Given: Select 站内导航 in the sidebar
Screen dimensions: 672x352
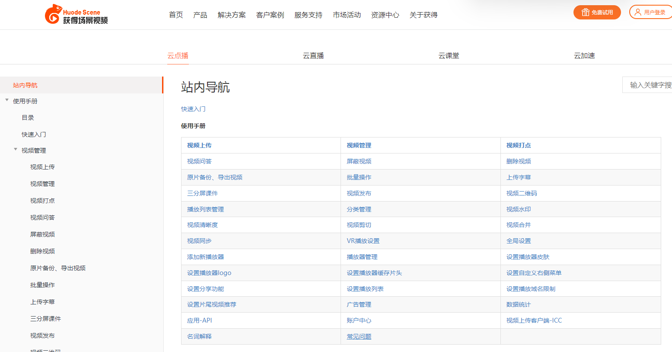Looking at the screenshot, I should click(81, 85).
